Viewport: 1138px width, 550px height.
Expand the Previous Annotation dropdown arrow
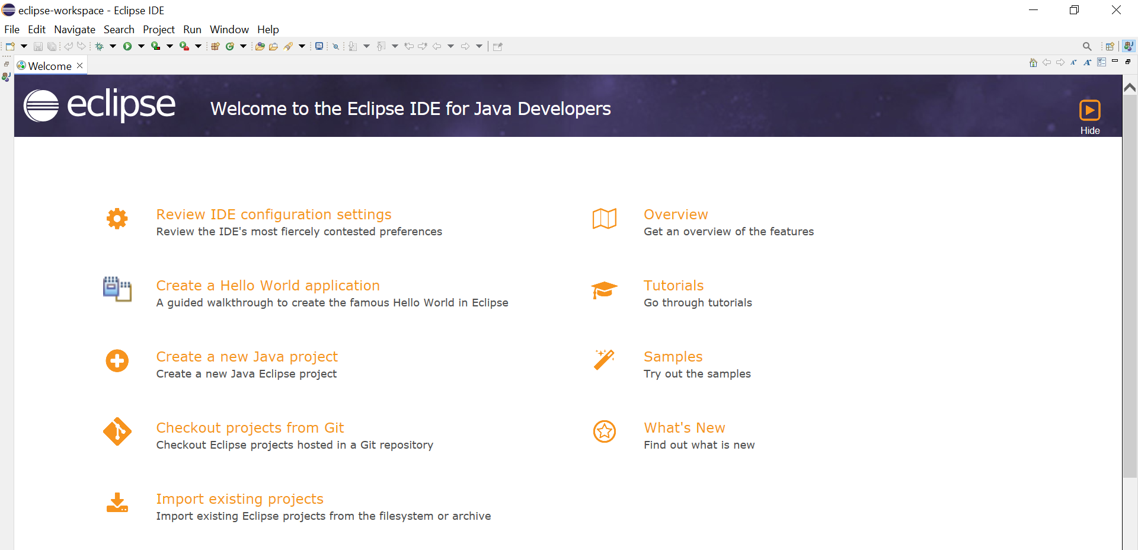coord(395,46)
